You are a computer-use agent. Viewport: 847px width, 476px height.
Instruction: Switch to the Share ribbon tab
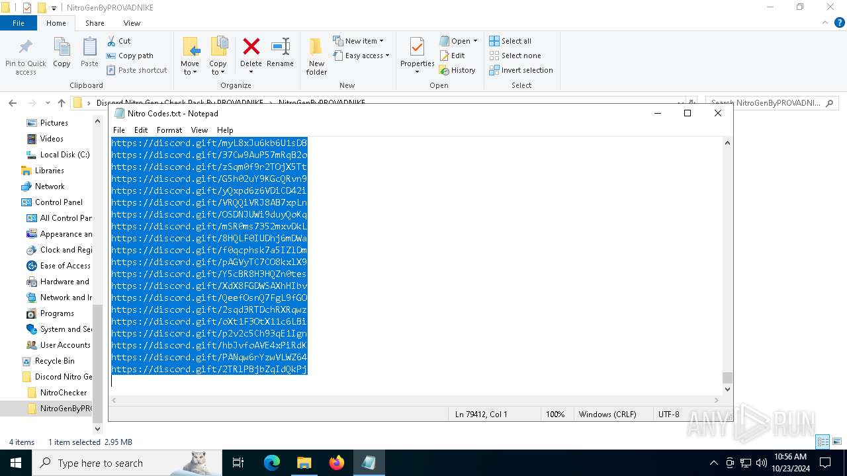coord(95,23)
